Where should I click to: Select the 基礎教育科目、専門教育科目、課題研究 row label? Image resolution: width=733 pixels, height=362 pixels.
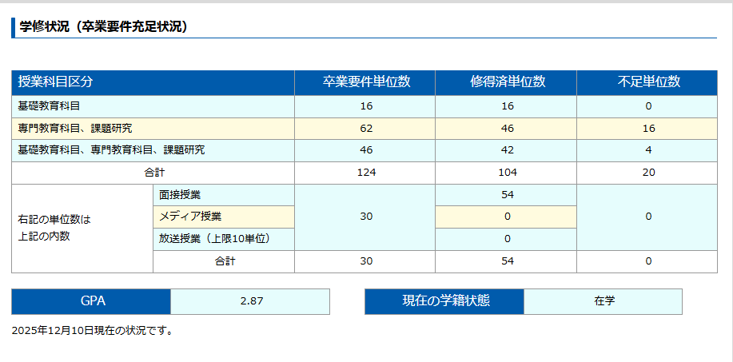point(110,149)
